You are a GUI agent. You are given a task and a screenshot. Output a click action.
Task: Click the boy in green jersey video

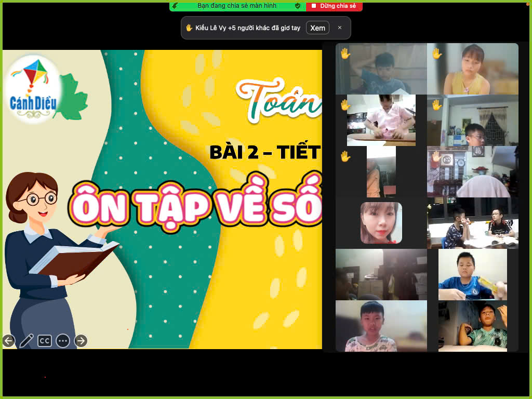click(x=473, y=326)
